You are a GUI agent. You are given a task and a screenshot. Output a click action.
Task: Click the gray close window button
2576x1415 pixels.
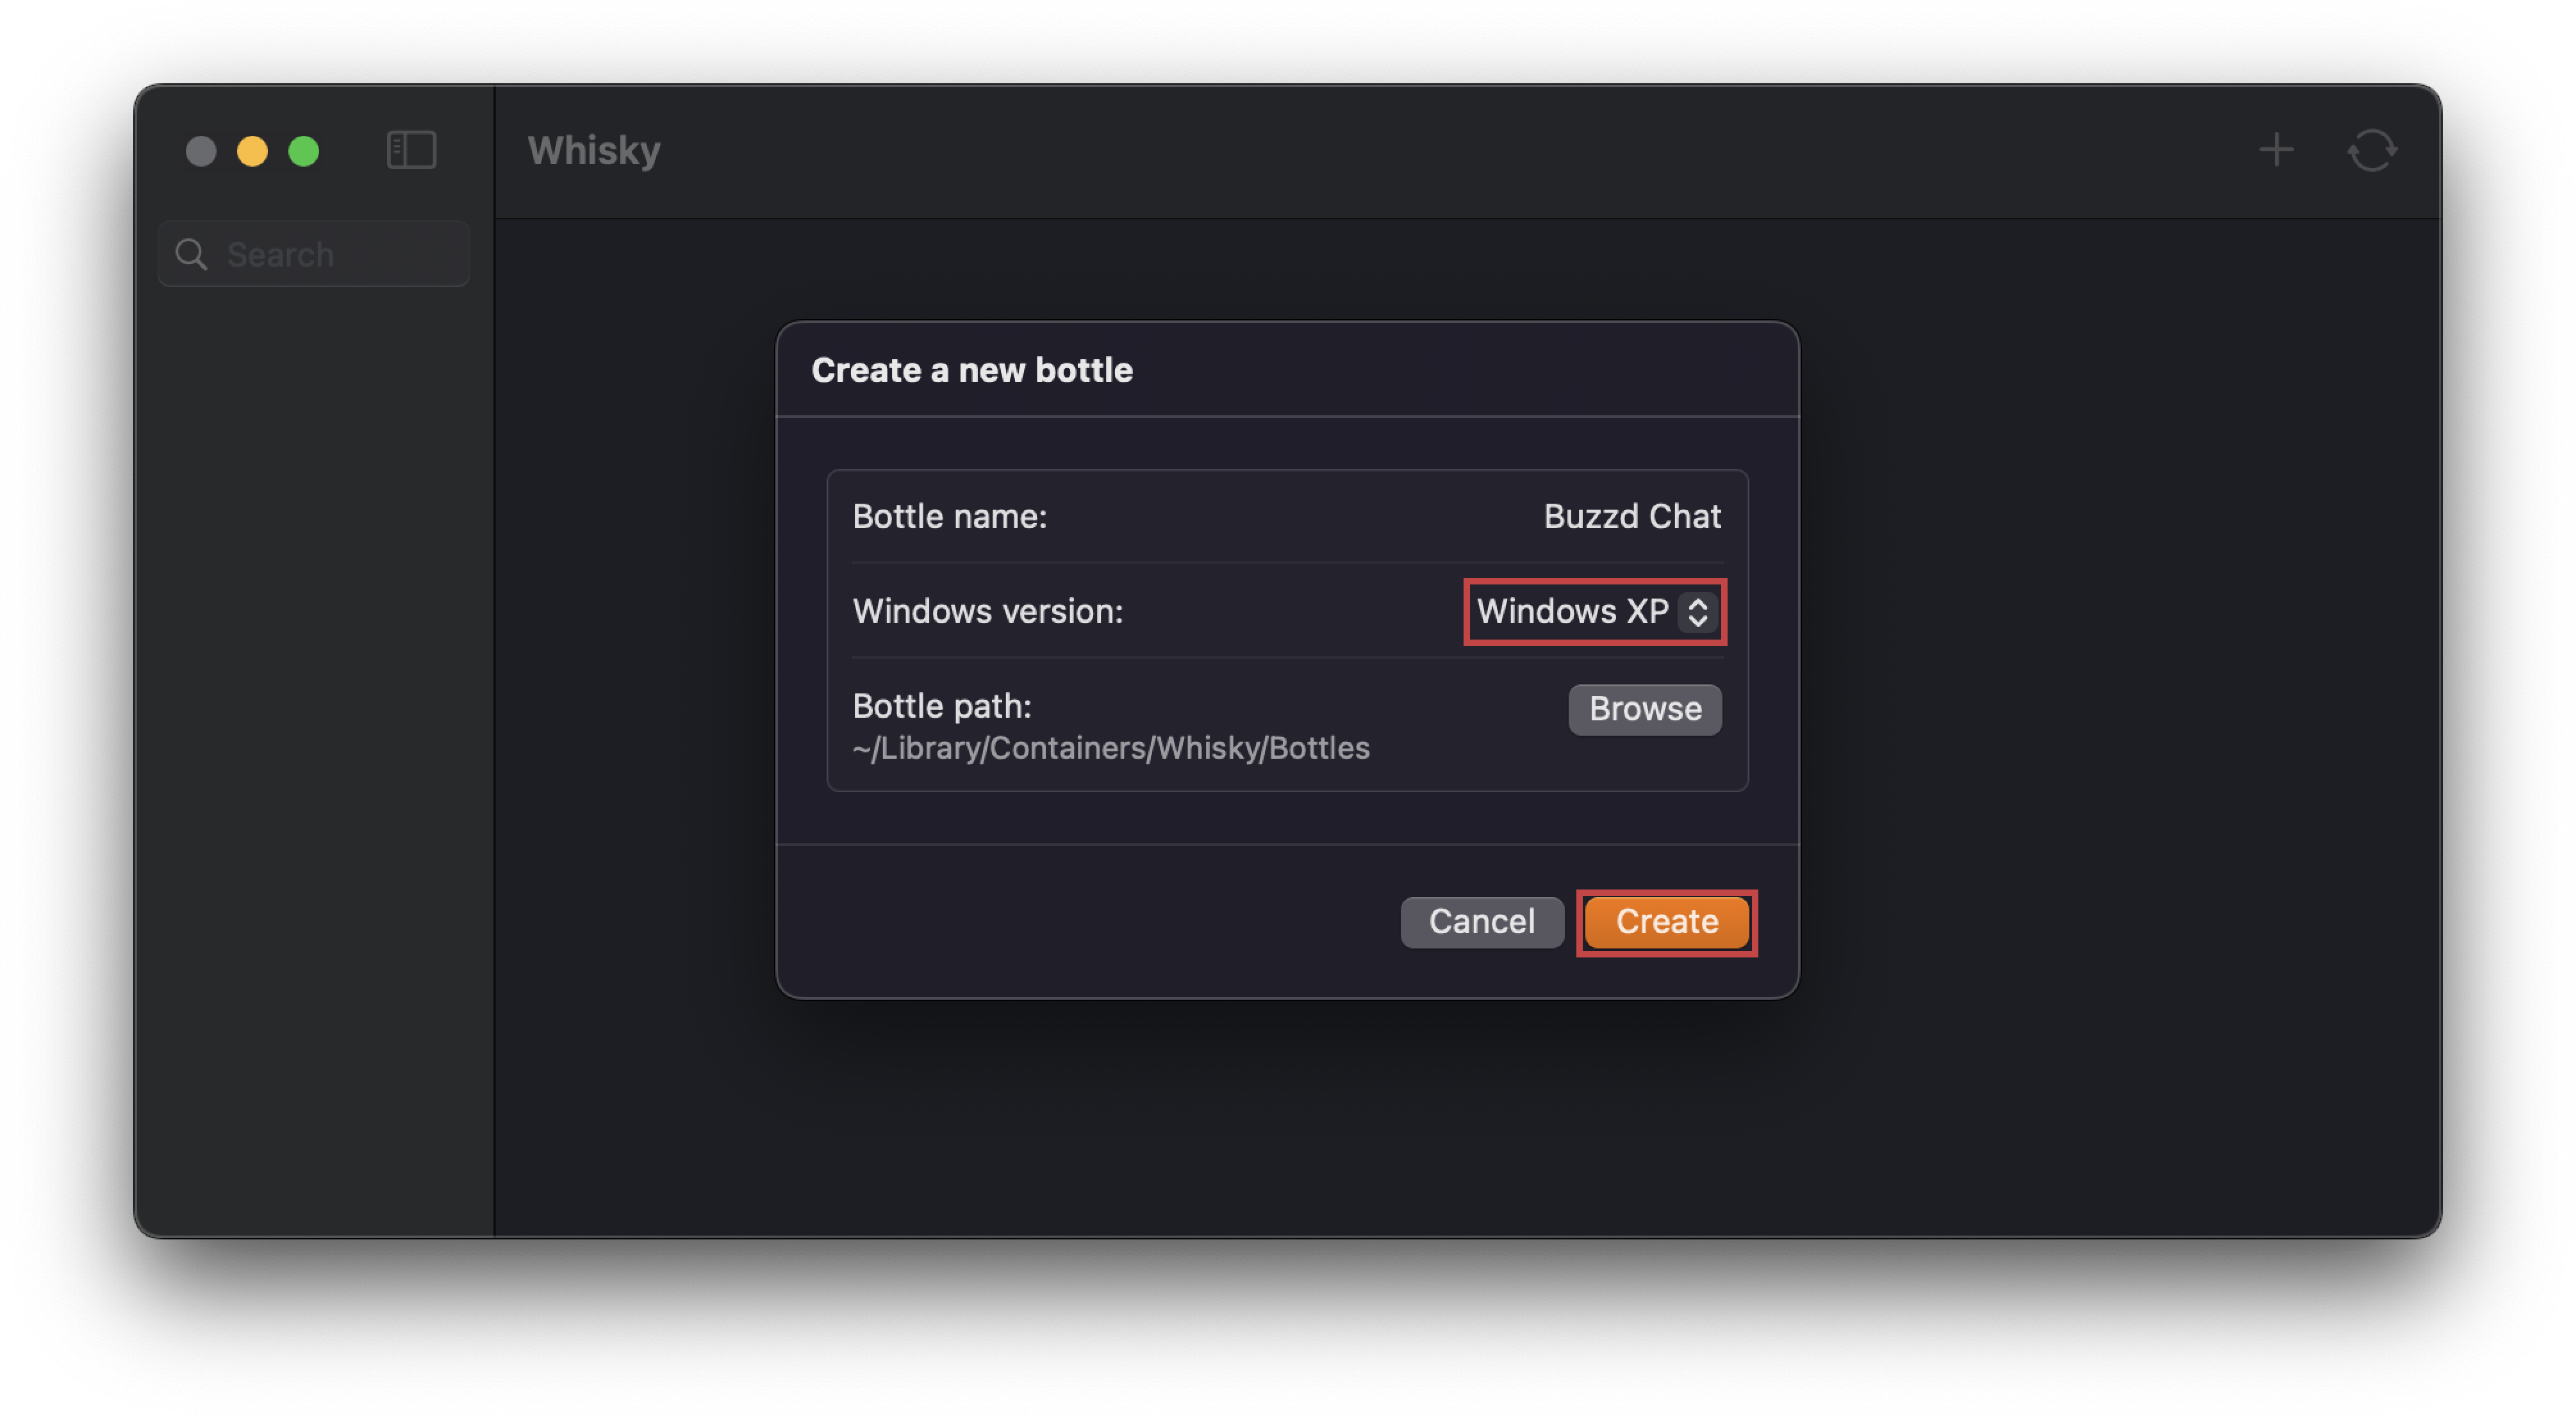(201, 151)
